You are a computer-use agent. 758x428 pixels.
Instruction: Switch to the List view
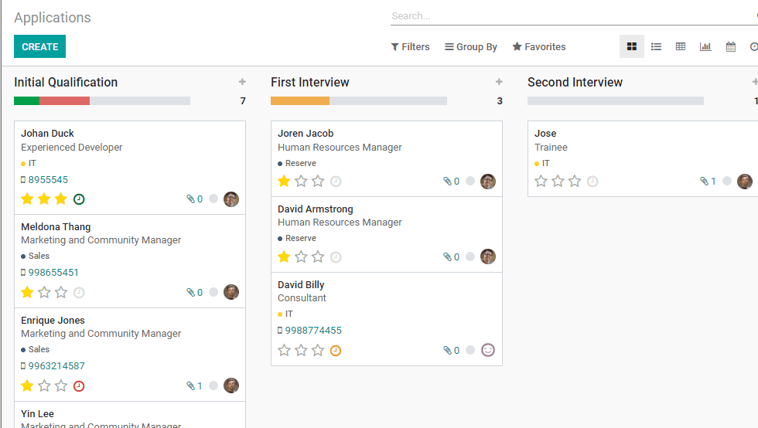click(x=656, y=46)
